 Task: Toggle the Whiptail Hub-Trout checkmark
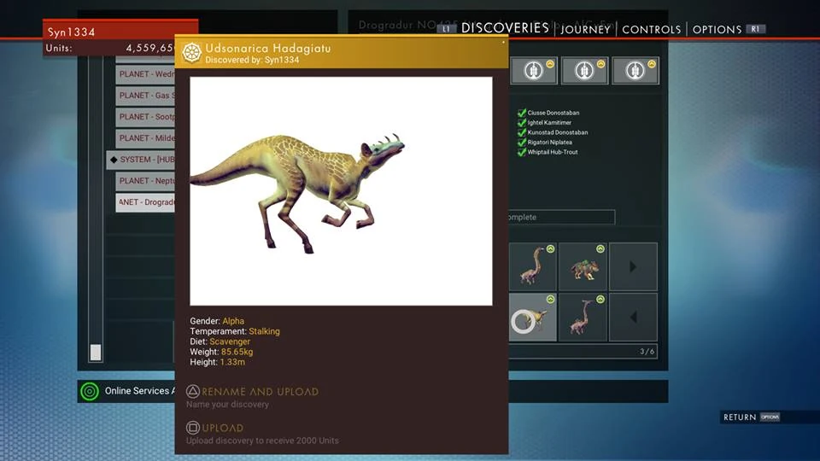click(521, 152)
